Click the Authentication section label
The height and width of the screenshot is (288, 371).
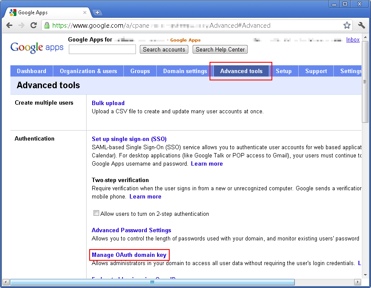tap(35, 138)
